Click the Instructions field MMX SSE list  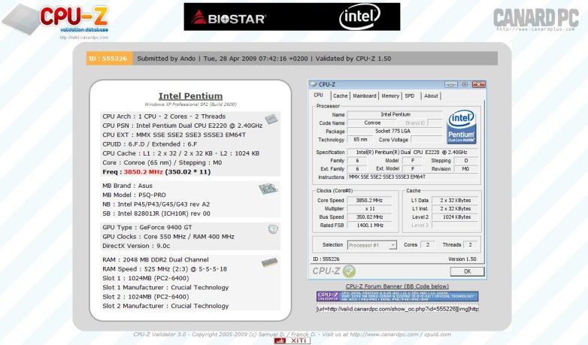pos(413,177)
